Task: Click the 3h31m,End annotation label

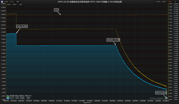Action: 161,93
